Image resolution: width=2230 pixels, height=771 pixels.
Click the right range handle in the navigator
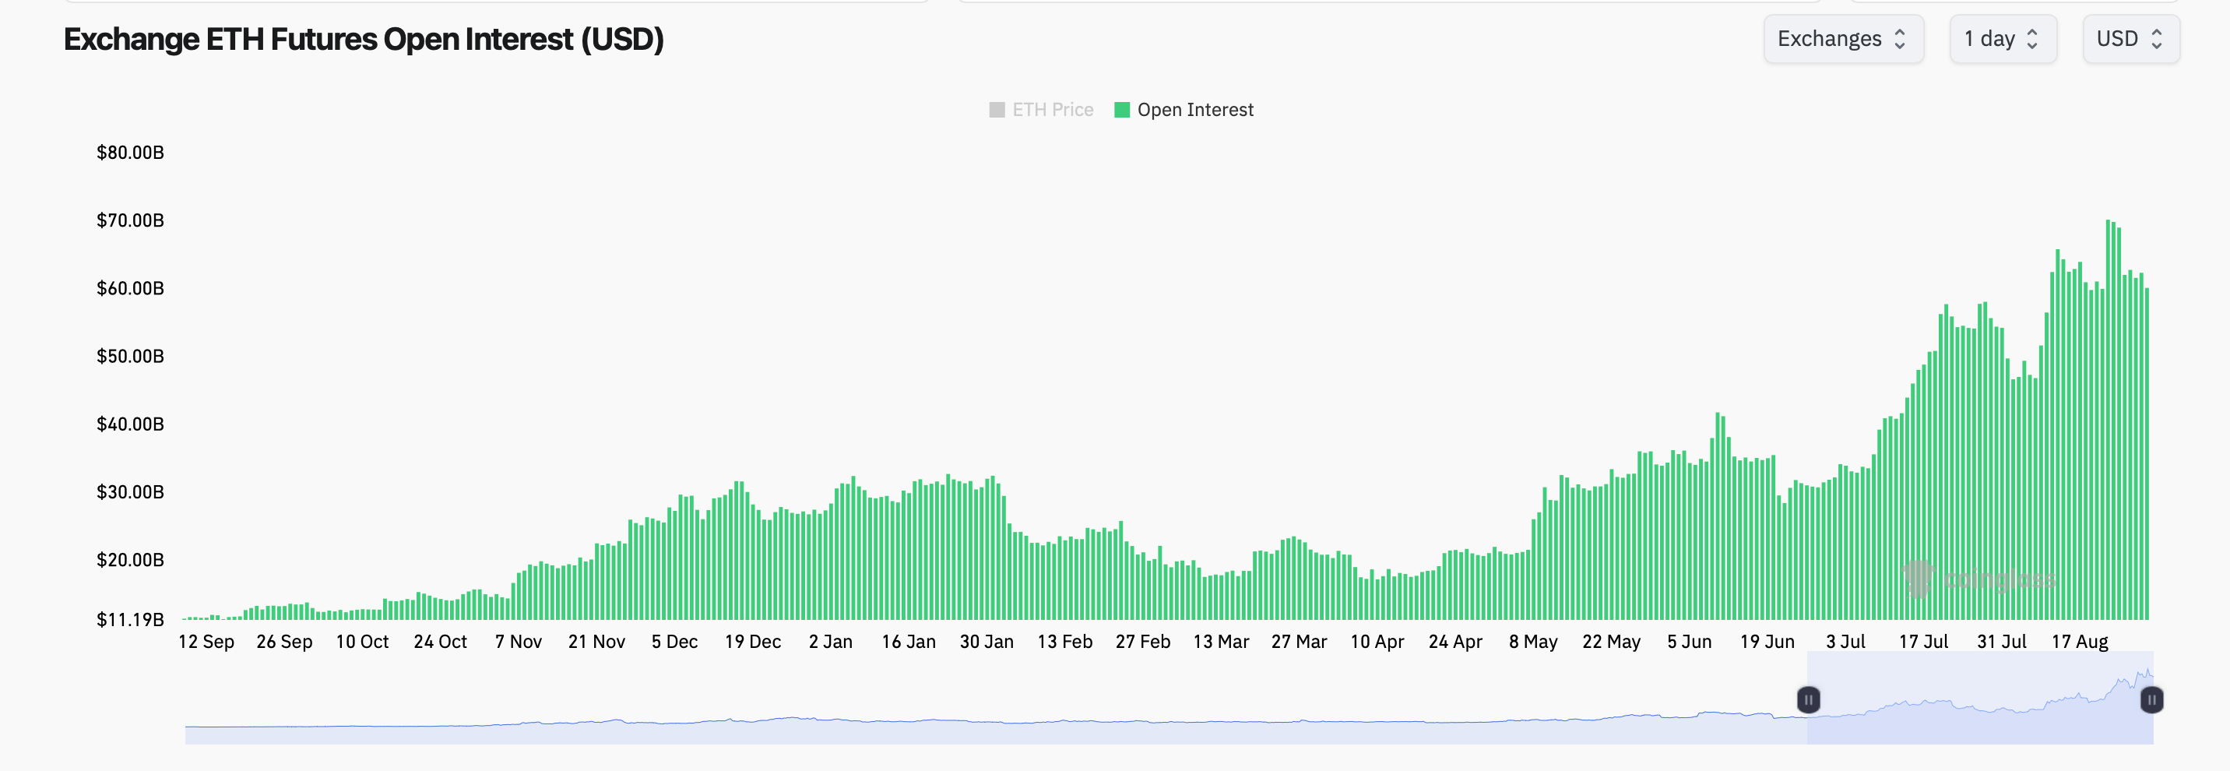click(2151, 699)
